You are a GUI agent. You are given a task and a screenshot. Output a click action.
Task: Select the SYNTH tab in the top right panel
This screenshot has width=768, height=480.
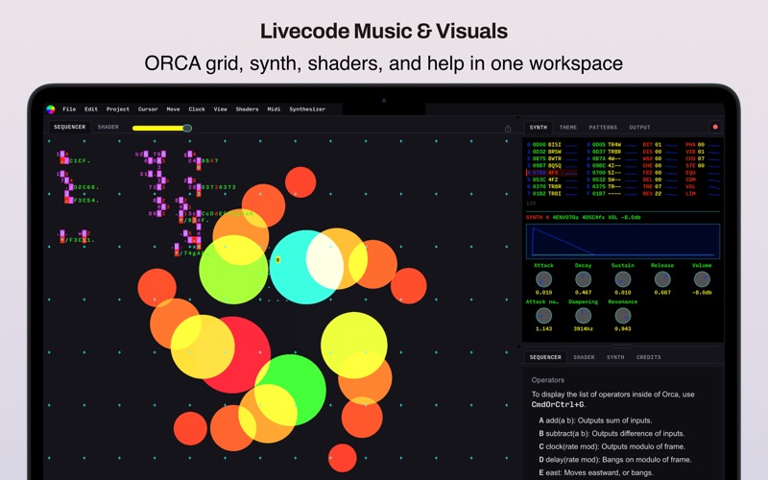(x=538, y=128)
